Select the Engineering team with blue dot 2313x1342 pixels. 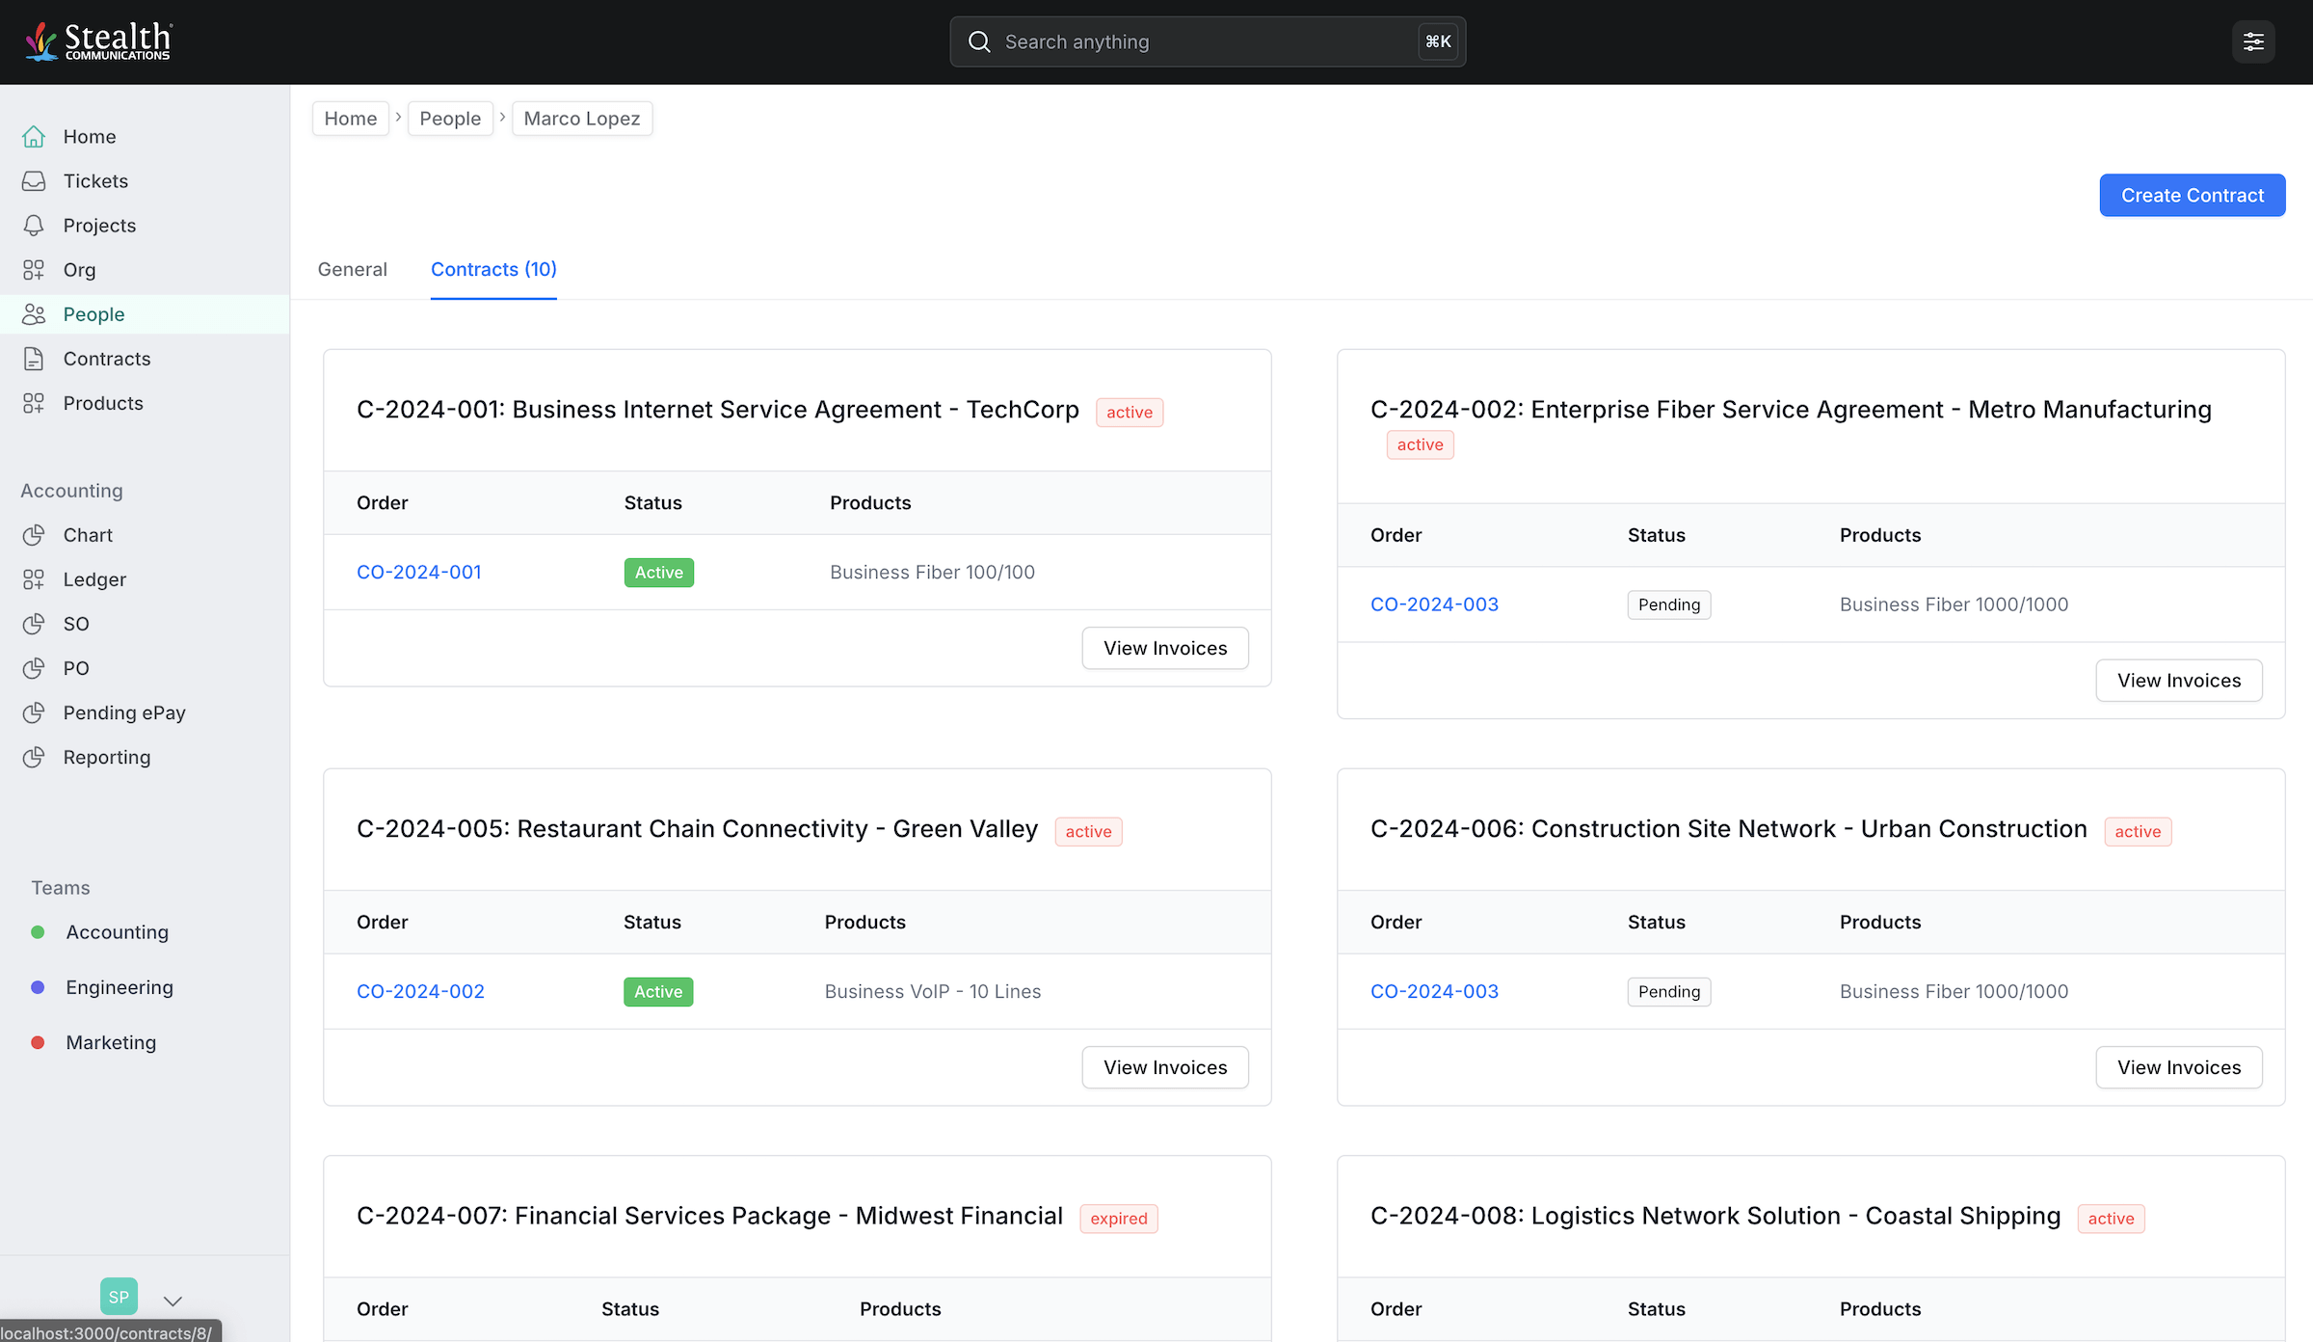point(119,987)
